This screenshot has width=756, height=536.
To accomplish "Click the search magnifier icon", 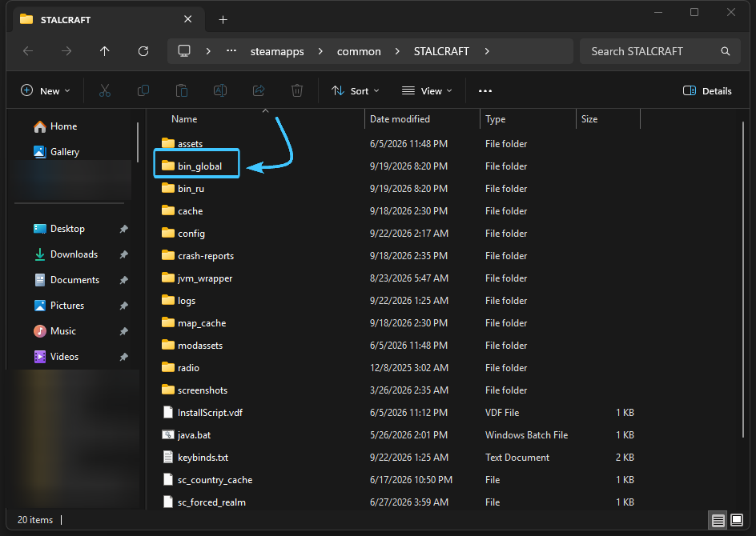I will [x=725, y=51].
